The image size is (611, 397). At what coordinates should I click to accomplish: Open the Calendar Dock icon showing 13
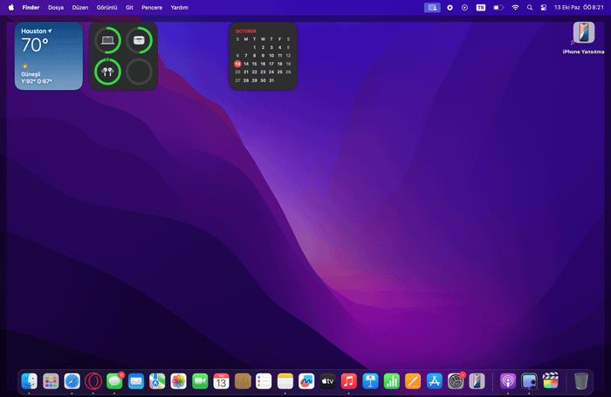222,381
